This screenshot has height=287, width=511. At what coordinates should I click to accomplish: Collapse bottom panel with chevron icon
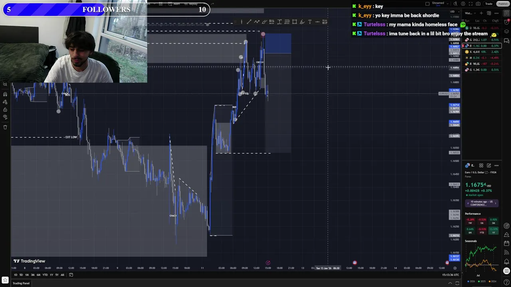point(450,283)
